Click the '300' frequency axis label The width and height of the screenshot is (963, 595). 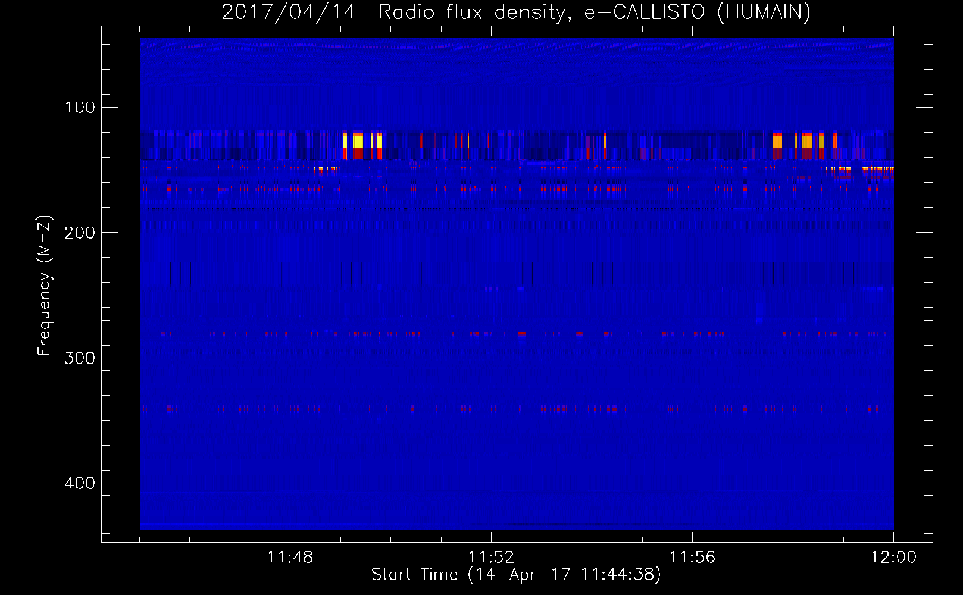(80, 358)
